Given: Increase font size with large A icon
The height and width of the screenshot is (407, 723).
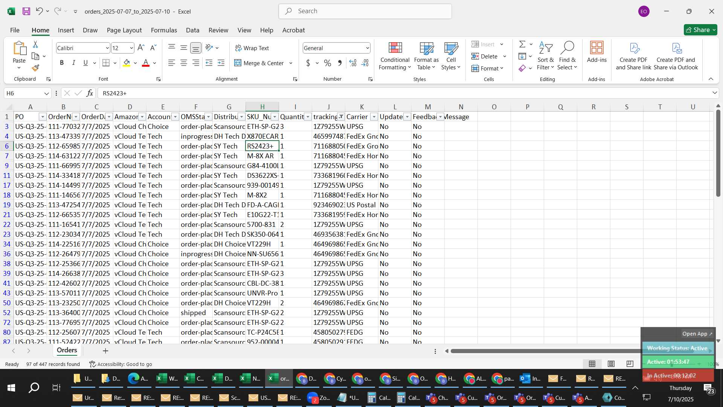Looking at the screenshot, I should point(141,48).
